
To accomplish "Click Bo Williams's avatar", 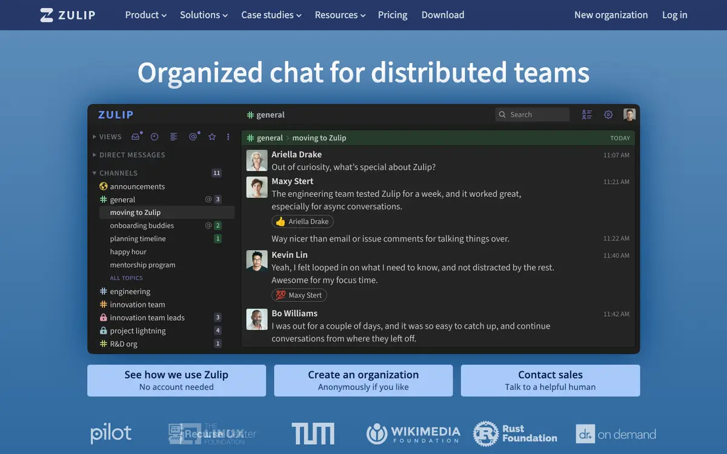I will 257,319.
